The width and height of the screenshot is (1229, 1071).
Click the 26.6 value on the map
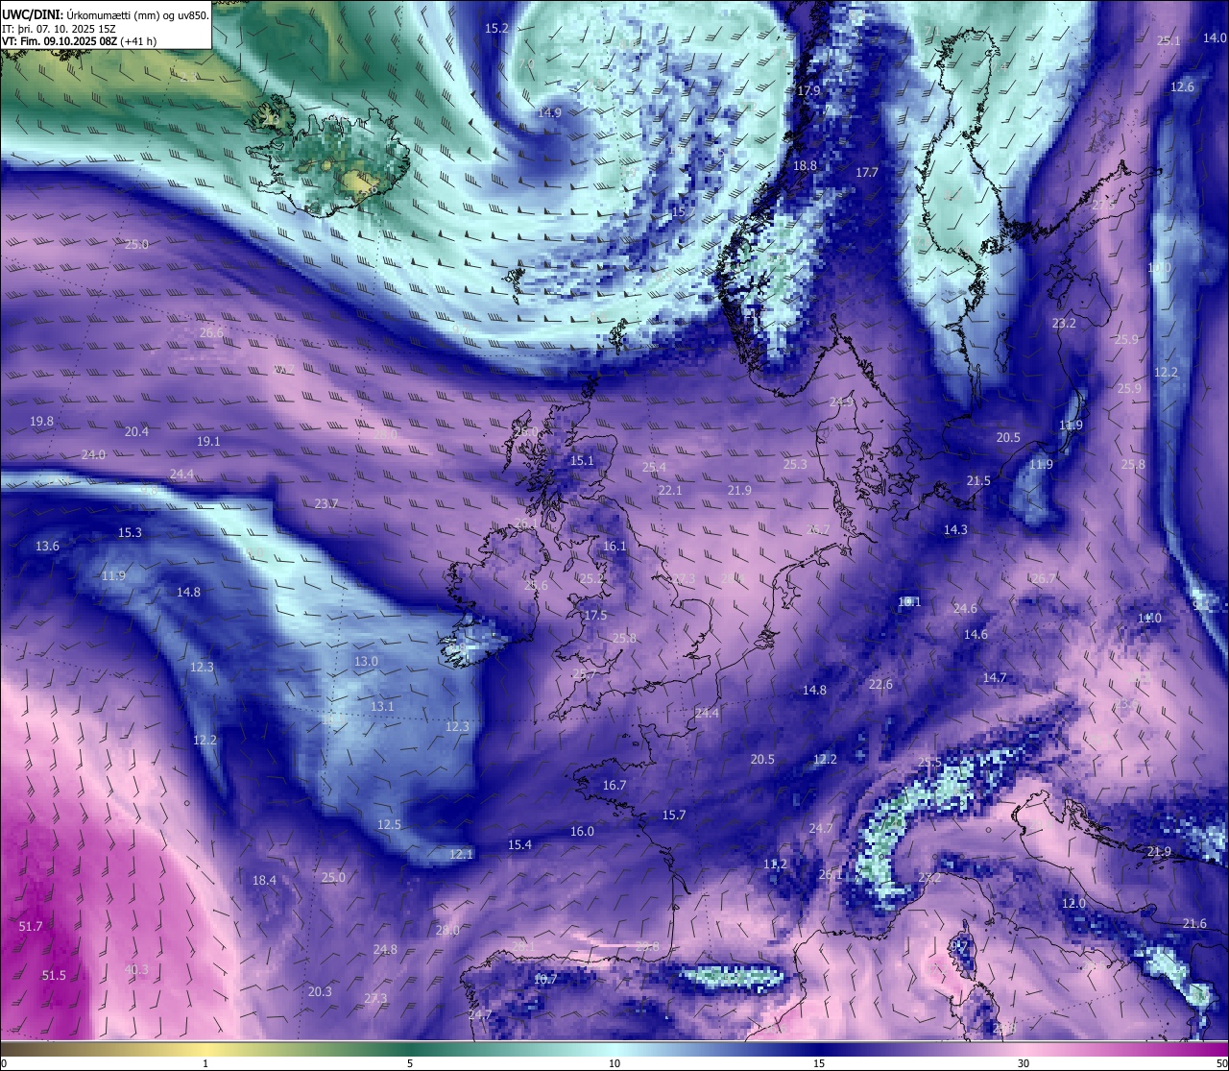(211, 332)
